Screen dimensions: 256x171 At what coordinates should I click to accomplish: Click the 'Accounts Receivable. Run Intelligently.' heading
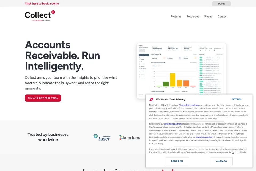click(x=62, y=56)
